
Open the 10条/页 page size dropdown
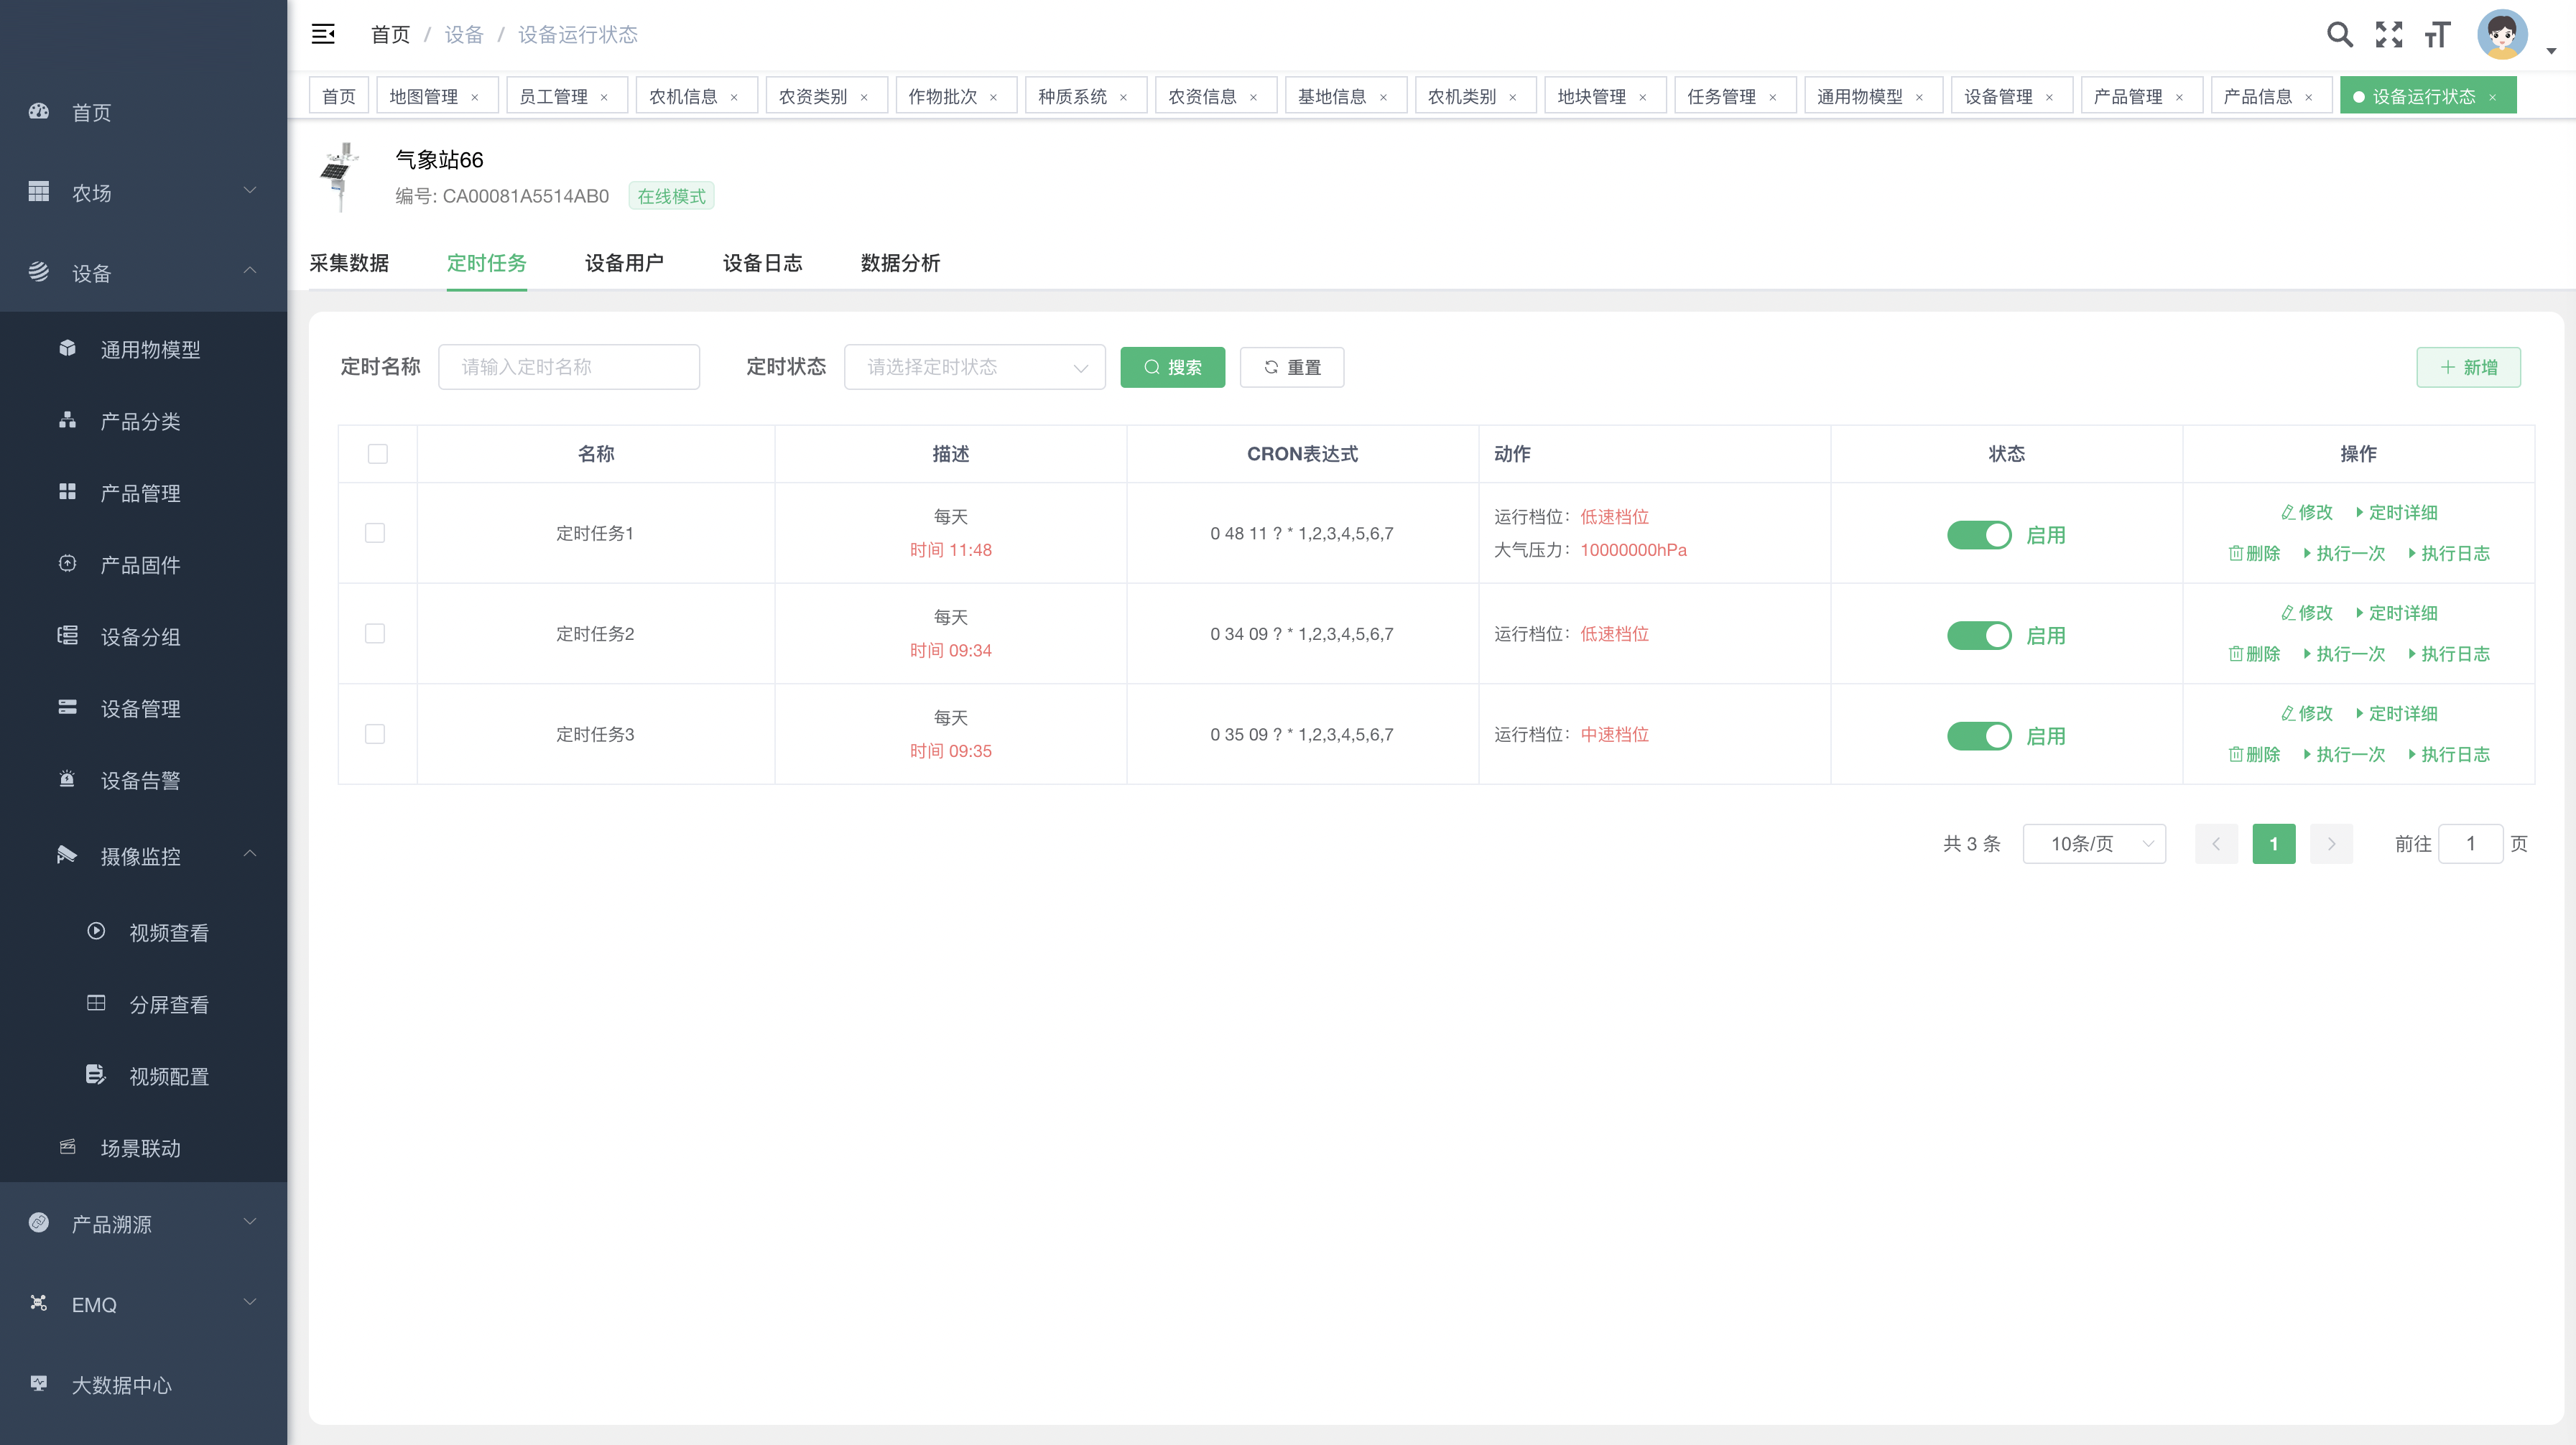pos(2094,844)
